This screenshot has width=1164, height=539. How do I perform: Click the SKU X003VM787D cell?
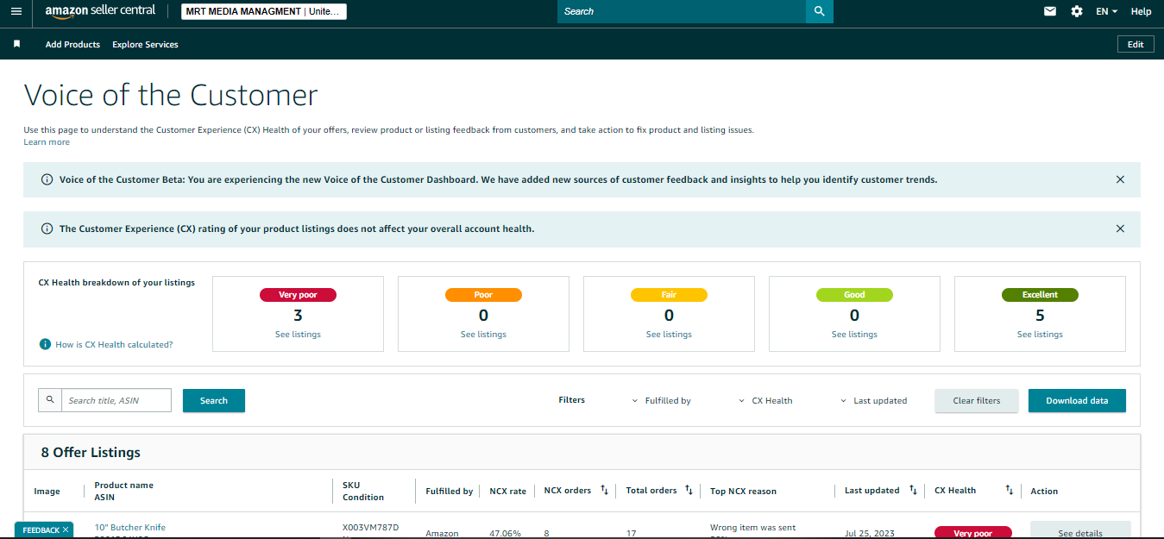click(371, 527)
